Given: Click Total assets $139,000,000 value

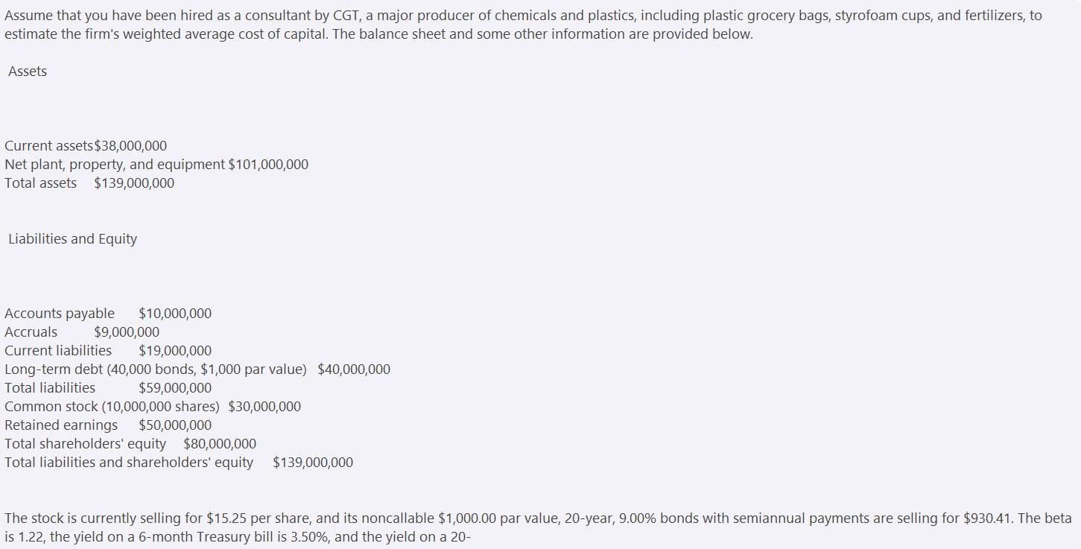Looking at the screenshot, I should pos(134,183).
